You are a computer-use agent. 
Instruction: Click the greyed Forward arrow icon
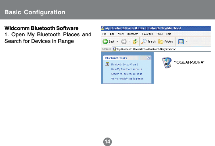(124, 41)
